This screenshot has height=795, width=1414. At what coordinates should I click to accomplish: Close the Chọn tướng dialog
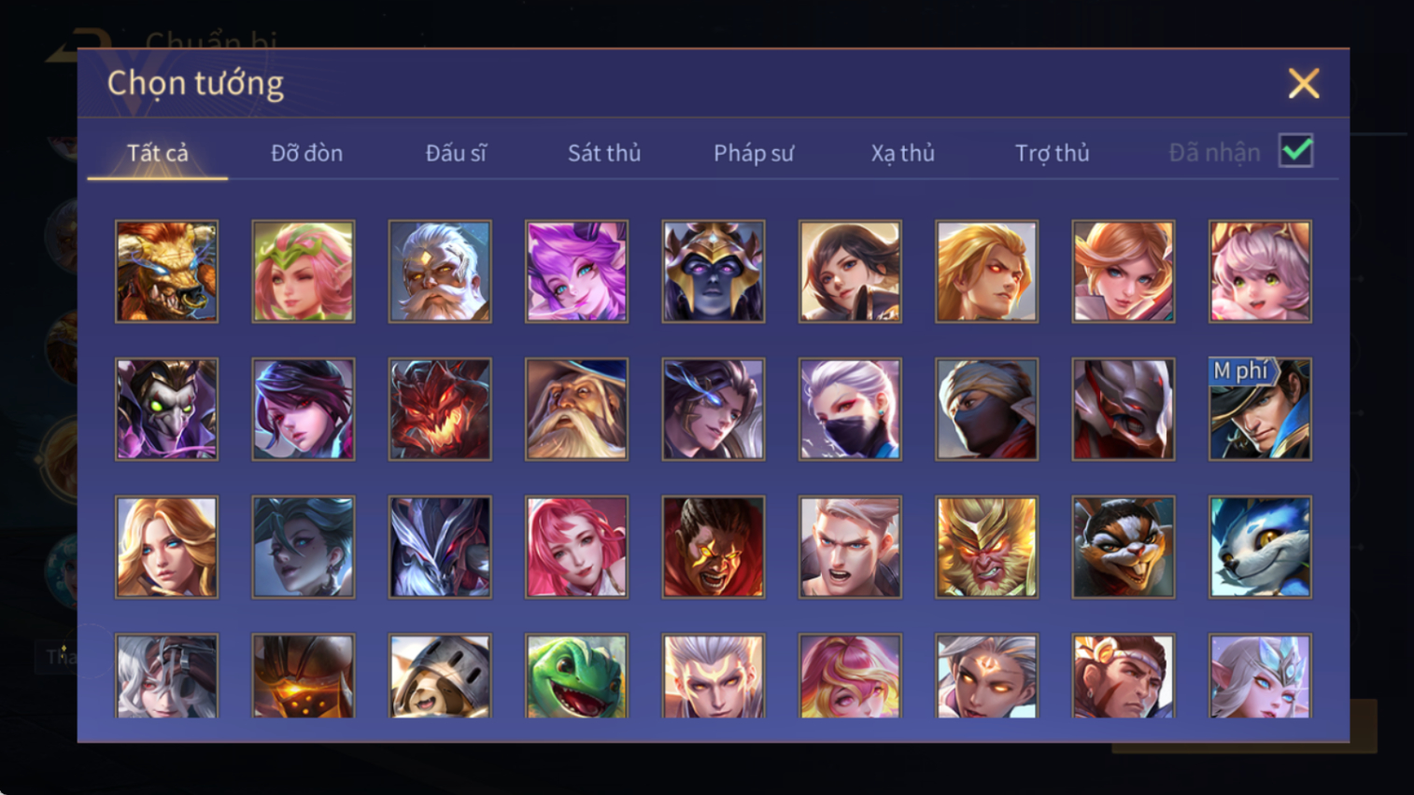pyautogui.click(x=1304, y=83)
